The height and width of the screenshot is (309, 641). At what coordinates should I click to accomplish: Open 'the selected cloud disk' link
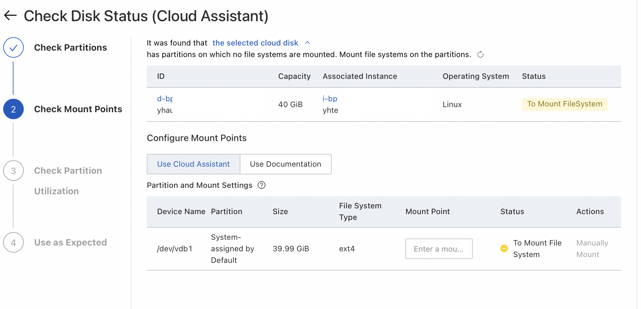255,43
